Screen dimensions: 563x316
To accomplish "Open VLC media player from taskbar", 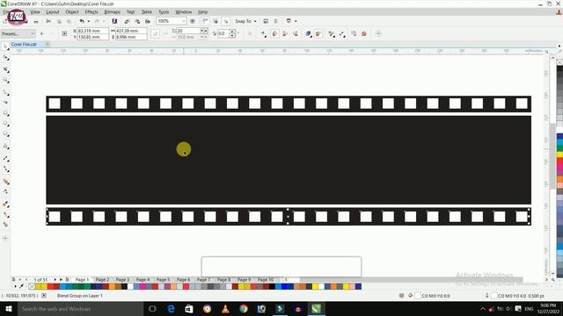I will [x=225, y=309].
